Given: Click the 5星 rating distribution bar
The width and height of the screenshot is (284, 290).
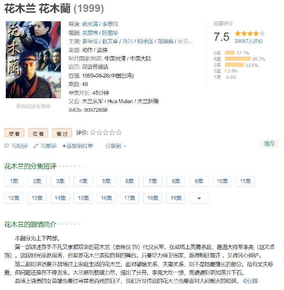Looking at the screenshot, I should pos(230,53).
